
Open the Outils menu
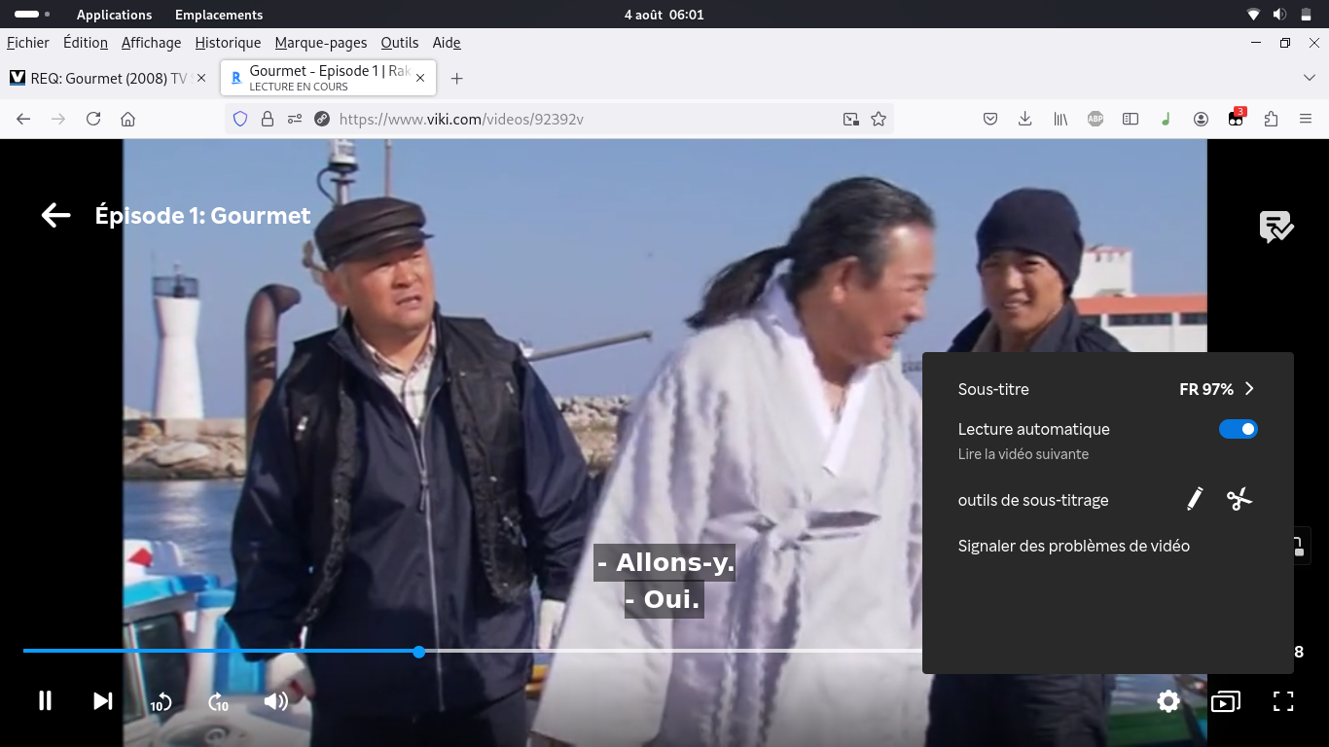click(400, 43)
